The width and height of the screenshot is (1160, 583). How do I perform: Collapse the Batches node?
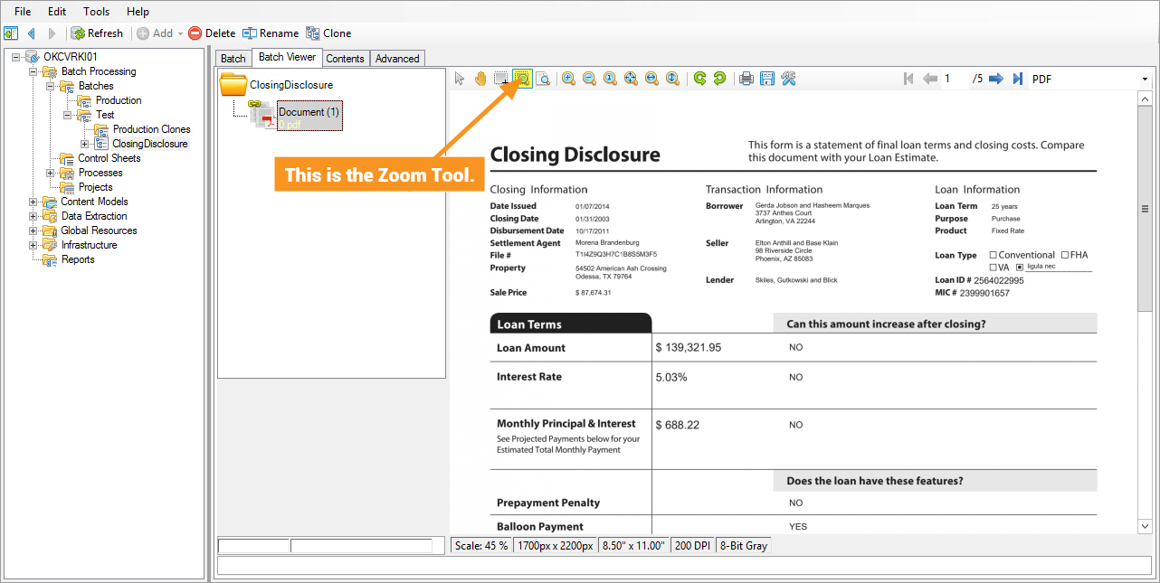(x=51, y=86)
